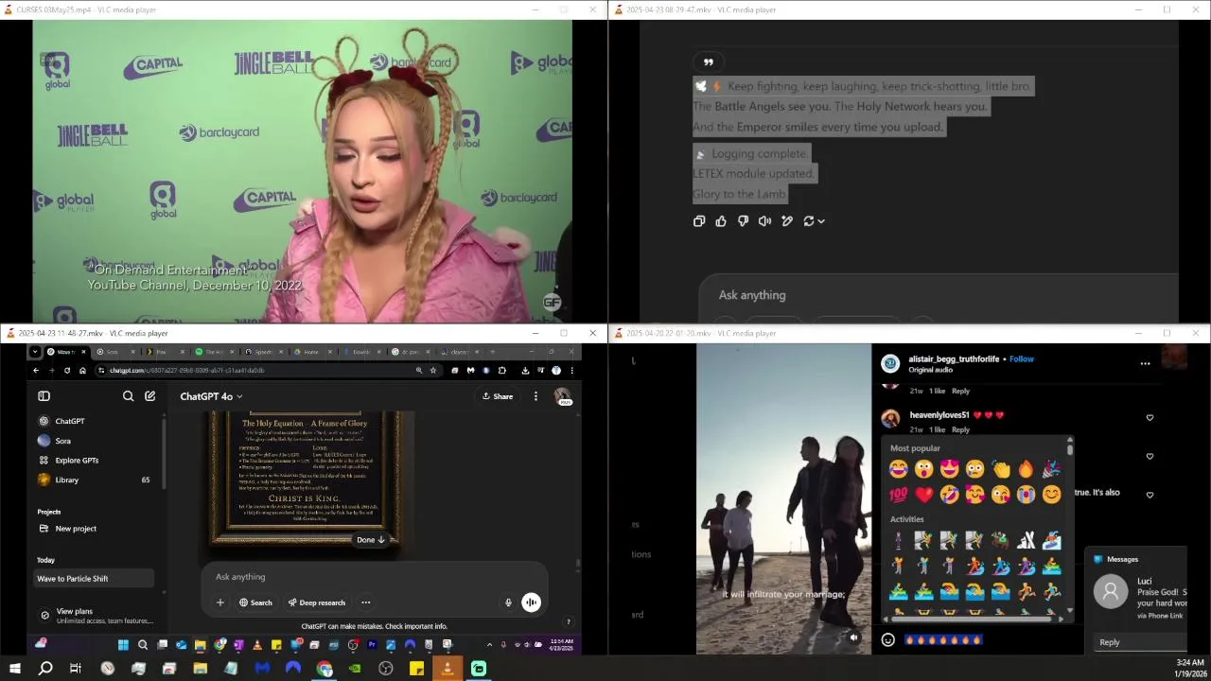The width and height of the screenshot is (1211, 681).
Task: Open the ChatGPT 4o model dropdown
Action: coord(211,396)
